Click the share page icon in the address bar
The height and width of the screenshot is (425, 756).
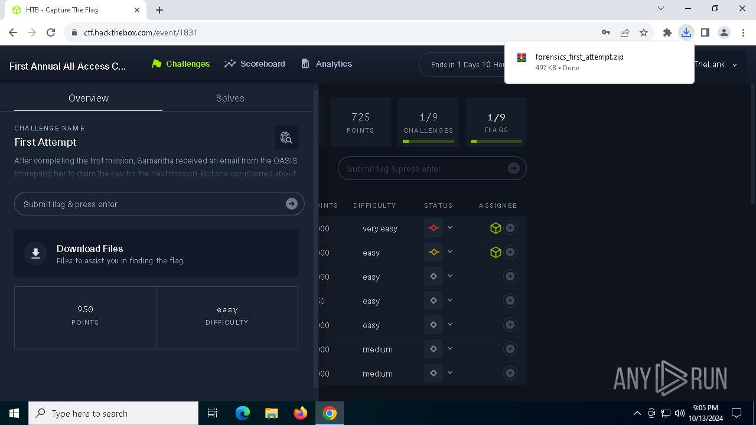point(625,32)
